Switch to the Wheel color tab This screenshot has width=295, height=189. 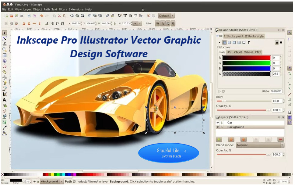[x=248, y=52]
